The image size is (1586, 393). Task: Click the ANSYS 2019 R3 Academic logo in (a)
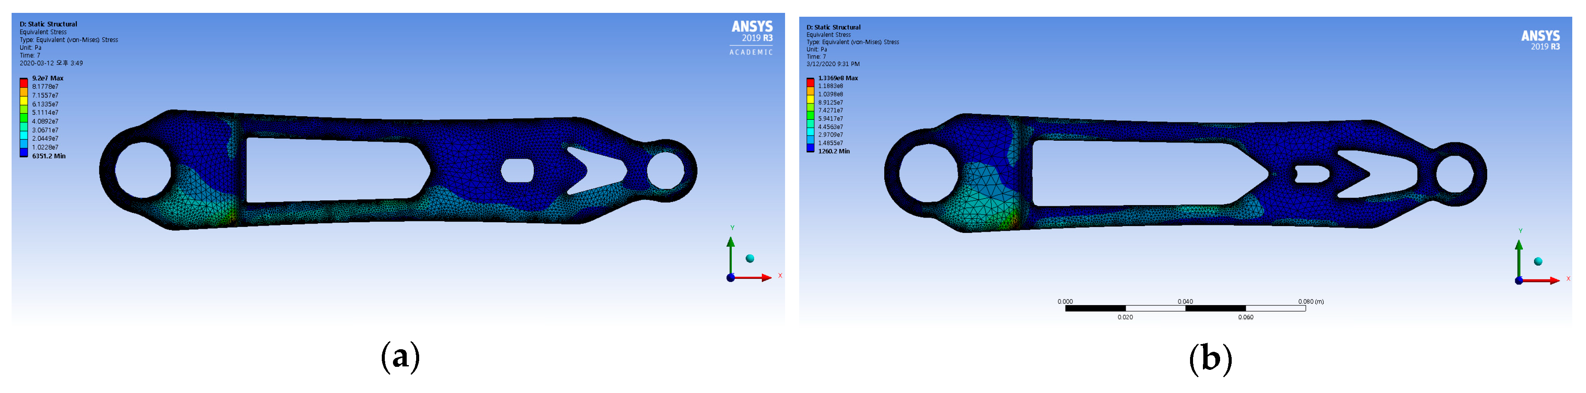tap(752, 38)
